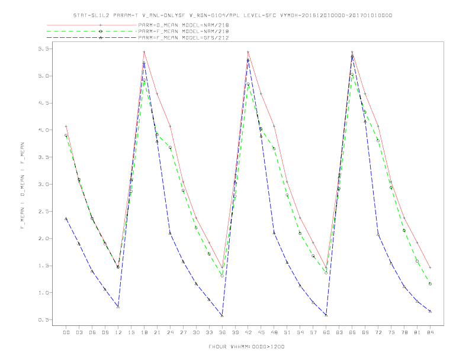The image size is (469, 362).
Task: Click blue GFS triangle data point at hour 36
Action: click(x=222, y=316)
